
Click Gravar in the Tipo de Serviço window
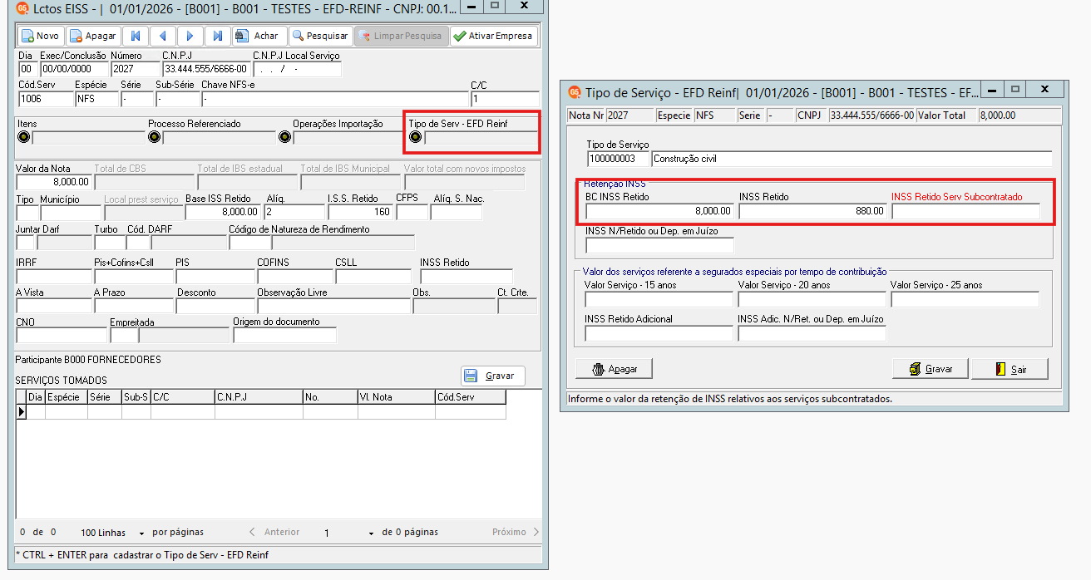931,369
